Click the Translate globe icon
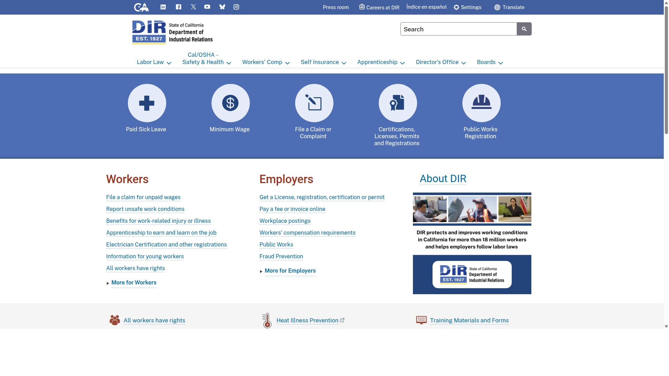The width and height of the screenshot is (669, 376). [x=497, y=7]
